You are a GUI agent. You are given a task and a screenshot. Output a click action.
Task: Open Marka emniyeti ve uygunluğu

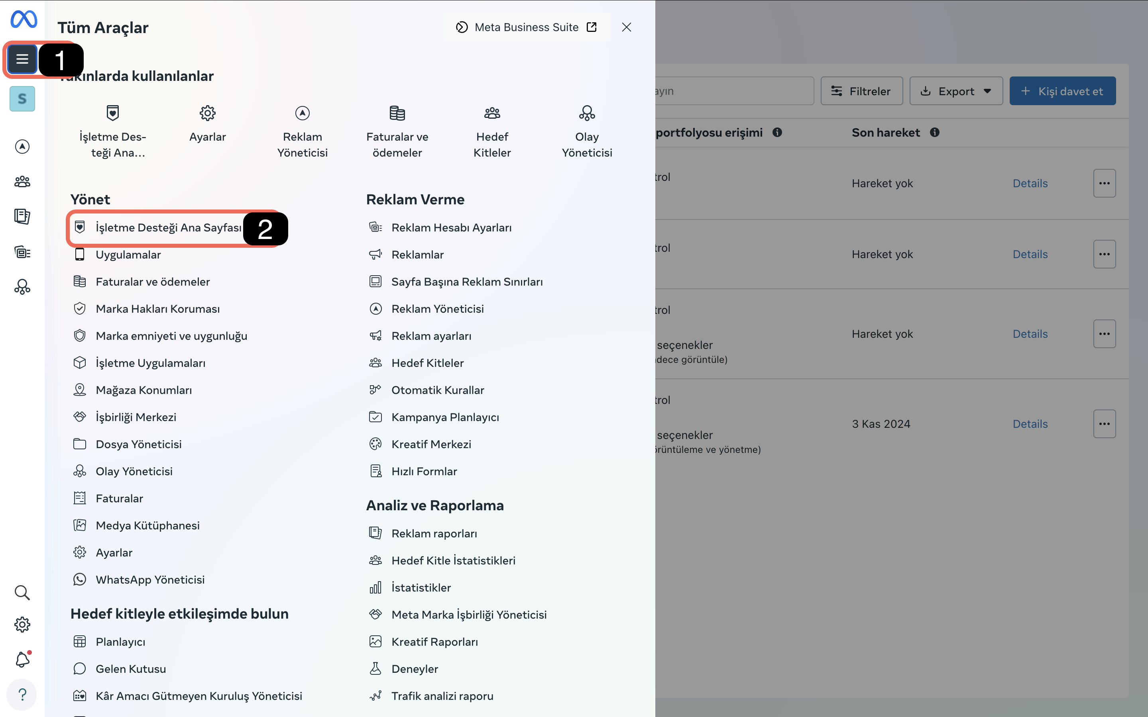pos(161,336)
